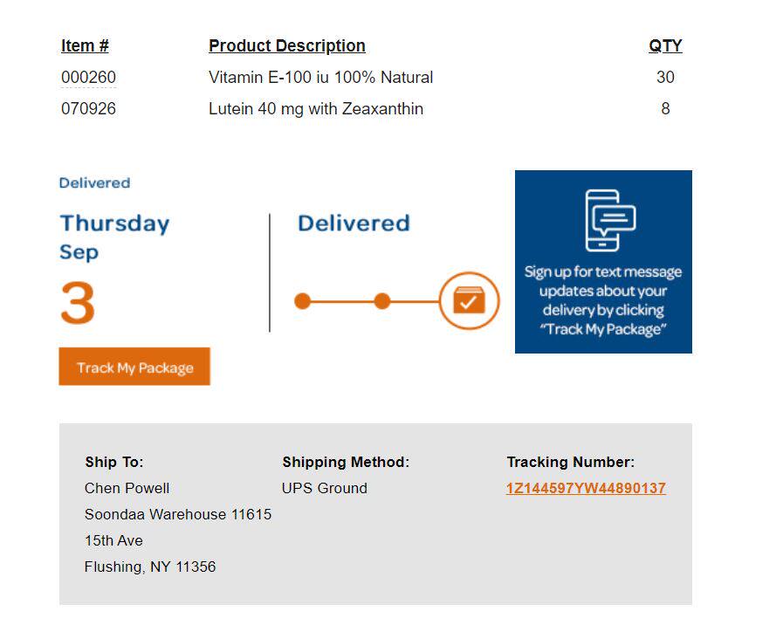The height and width of the screenshot is (625, 783).
Task: Select the Vitamin E-100 iu product description
Action: click(x=320, y=78)
